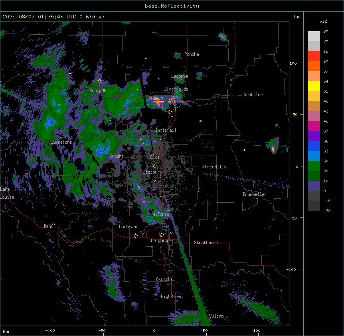Viewport: 344px width, 336px height.
Task: Select the Blackfalds city label
Action: (176, 89)
